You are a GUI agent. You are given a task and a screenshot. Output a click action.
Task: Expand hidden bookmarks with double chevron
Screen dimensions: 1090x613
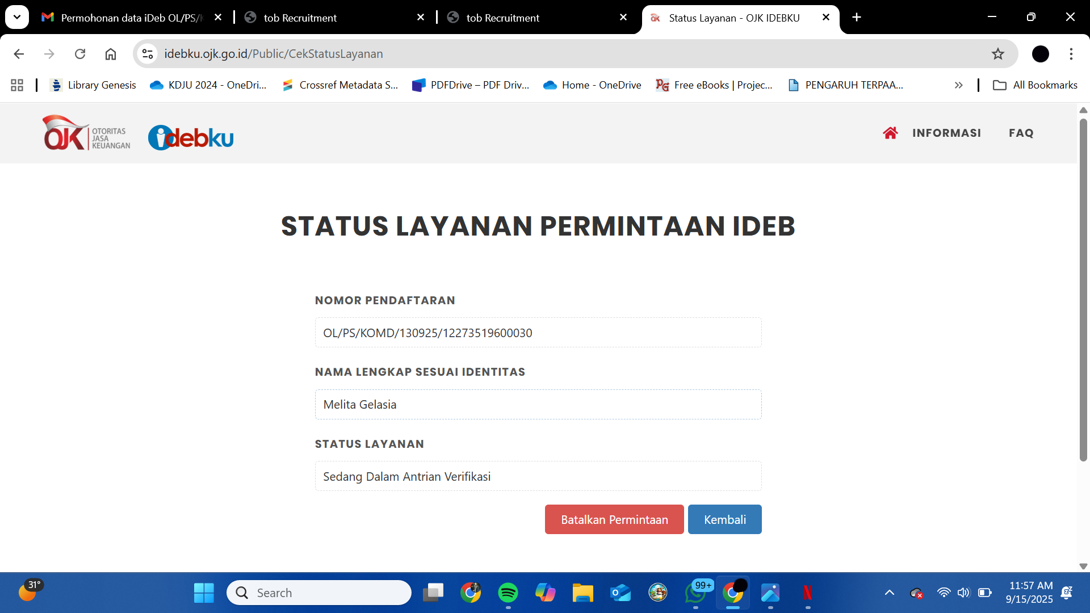coord(958,85)
